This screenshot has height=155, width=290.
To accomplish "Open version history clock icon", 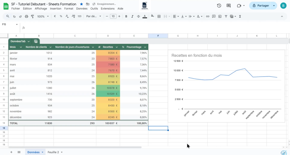I will 219,6.
